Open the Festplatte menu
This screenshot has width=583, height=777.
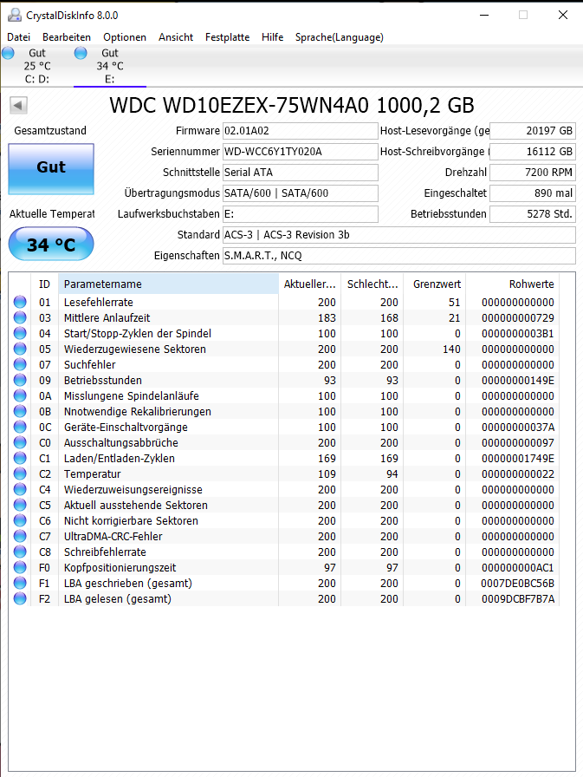(x=228, y=37)
